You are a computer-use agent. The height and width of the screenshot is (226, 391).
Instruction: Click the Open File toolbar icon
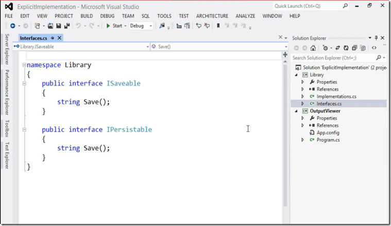click(50, 26)
